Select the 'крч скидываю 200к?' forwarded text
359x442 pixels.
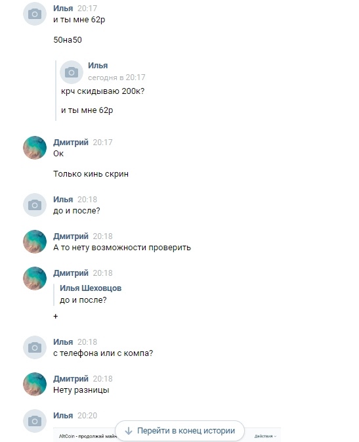(x=102, y=91)
